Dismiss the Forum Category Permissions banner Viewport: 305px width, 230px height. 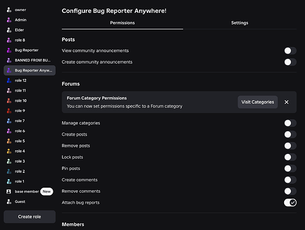click(287, 102)
